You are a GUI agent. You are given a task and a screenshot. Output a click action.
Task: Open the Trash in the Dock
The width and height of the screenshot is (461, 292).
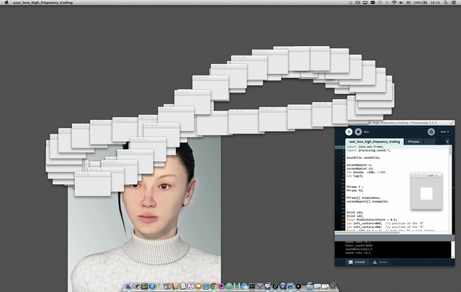[x=332, y=285]
